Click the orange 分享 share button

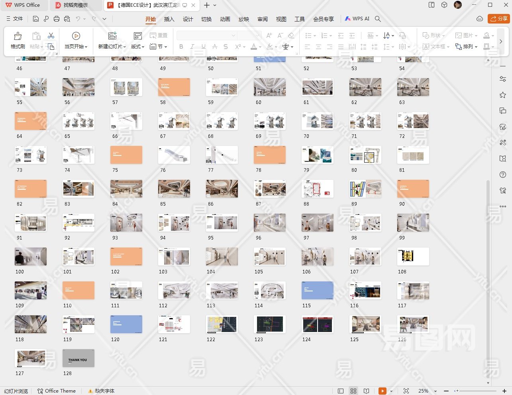point(499,19)
